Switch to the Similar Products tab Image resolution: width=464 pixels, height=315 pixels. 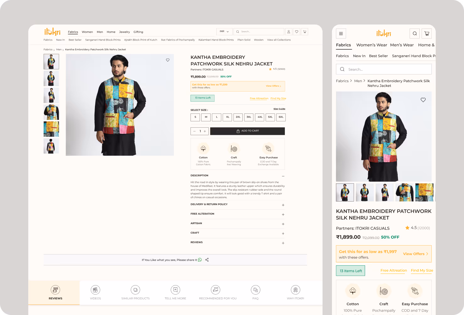coord(135,293)
